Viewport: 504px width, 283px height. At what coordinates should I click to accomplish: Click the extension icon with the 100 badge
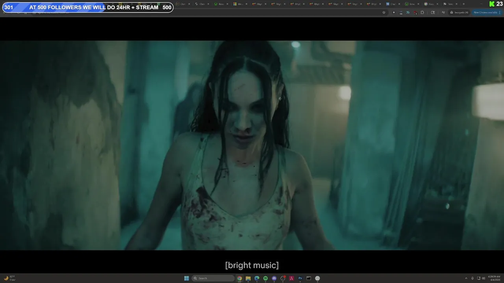point(401,13)
